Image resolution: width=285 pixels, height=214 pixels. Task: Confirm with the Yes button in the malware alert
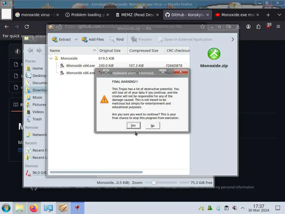coord(133,125)
